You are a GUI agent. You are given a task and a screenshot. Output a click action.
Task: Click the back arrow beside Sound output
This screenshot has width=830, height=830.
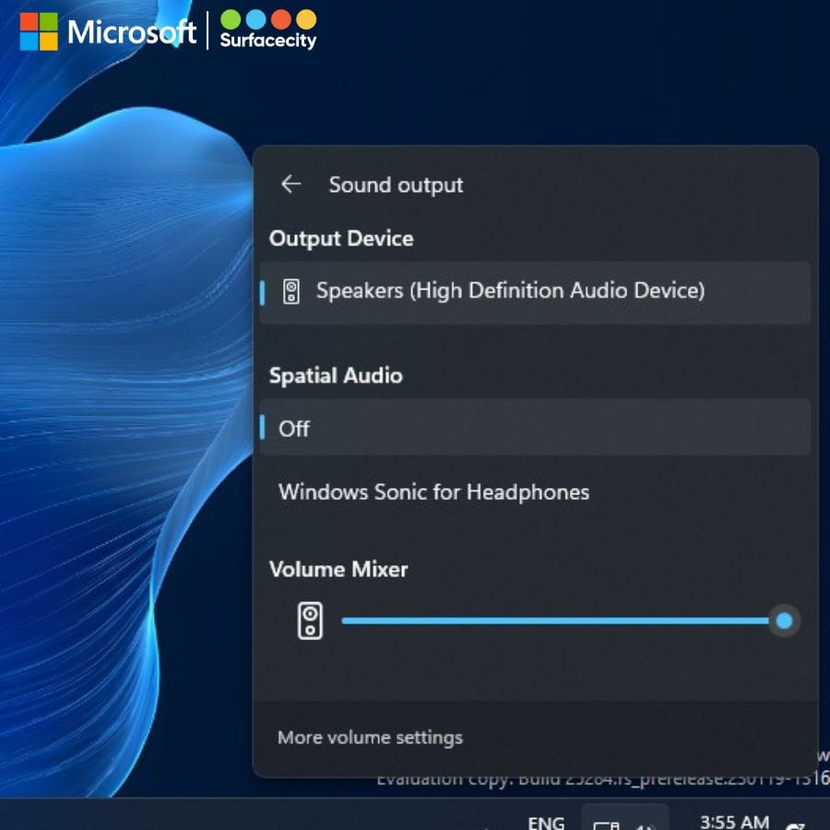[291, 184]
